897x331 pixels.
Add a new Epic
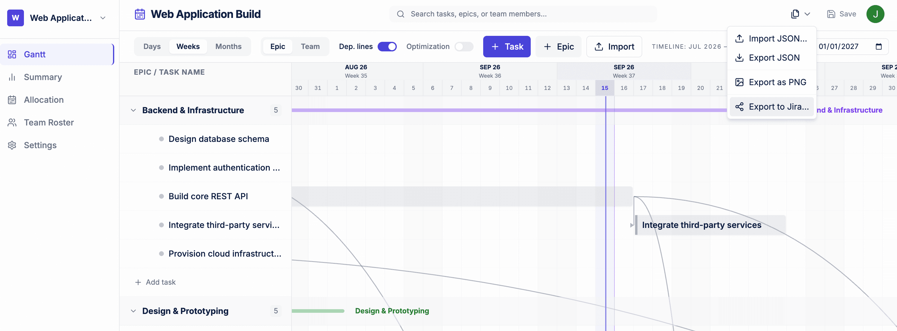[558, 47]
